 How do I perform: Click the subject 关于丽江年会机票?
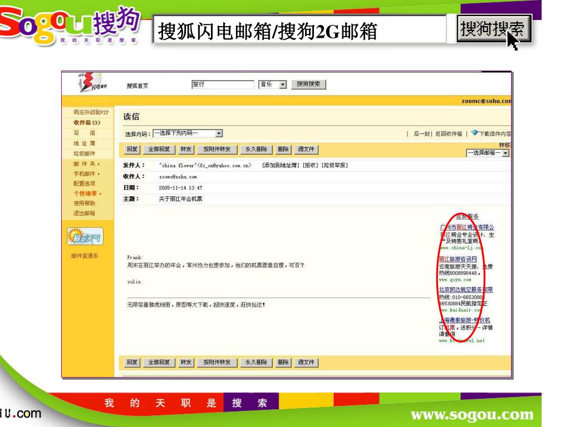click(x=181, y=199)
